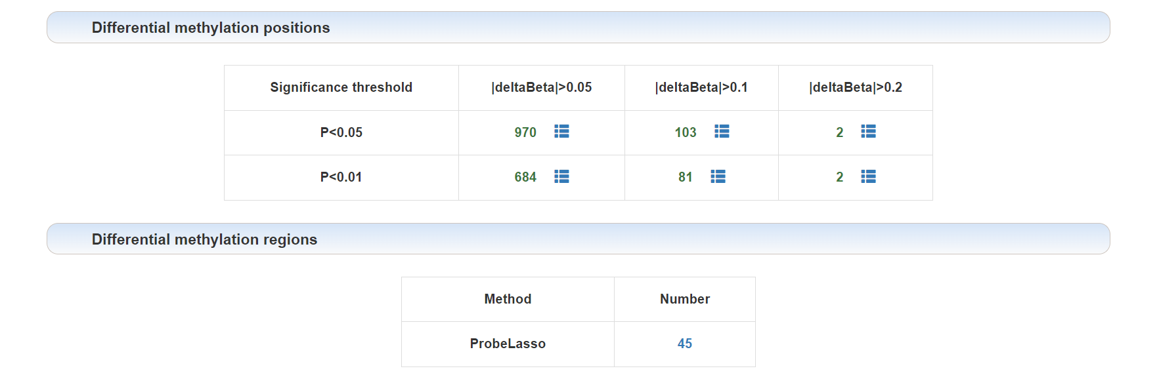Click the value 2 in P<0.05 row
This screenshot has height=377, width=1159.
839,132
